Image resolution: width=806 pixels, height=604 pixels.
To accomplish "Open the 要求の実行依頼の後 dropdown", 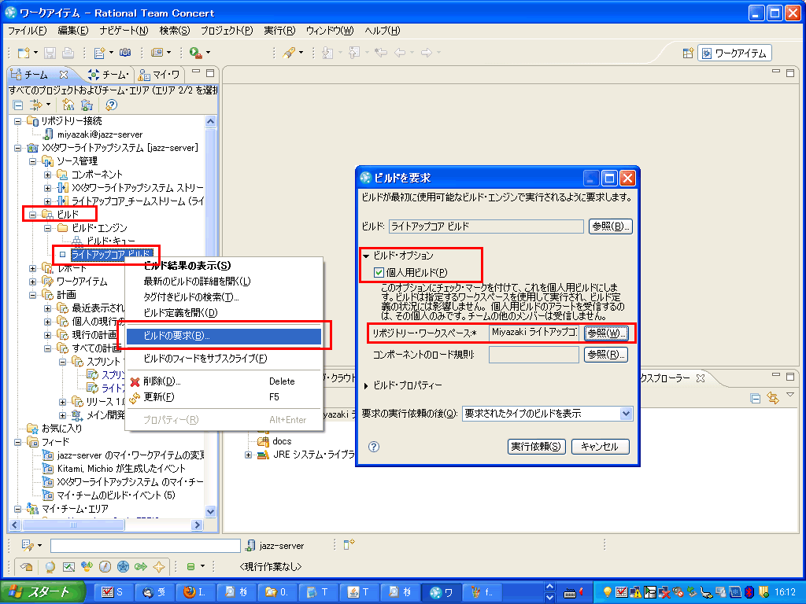I will coord(626,414).
